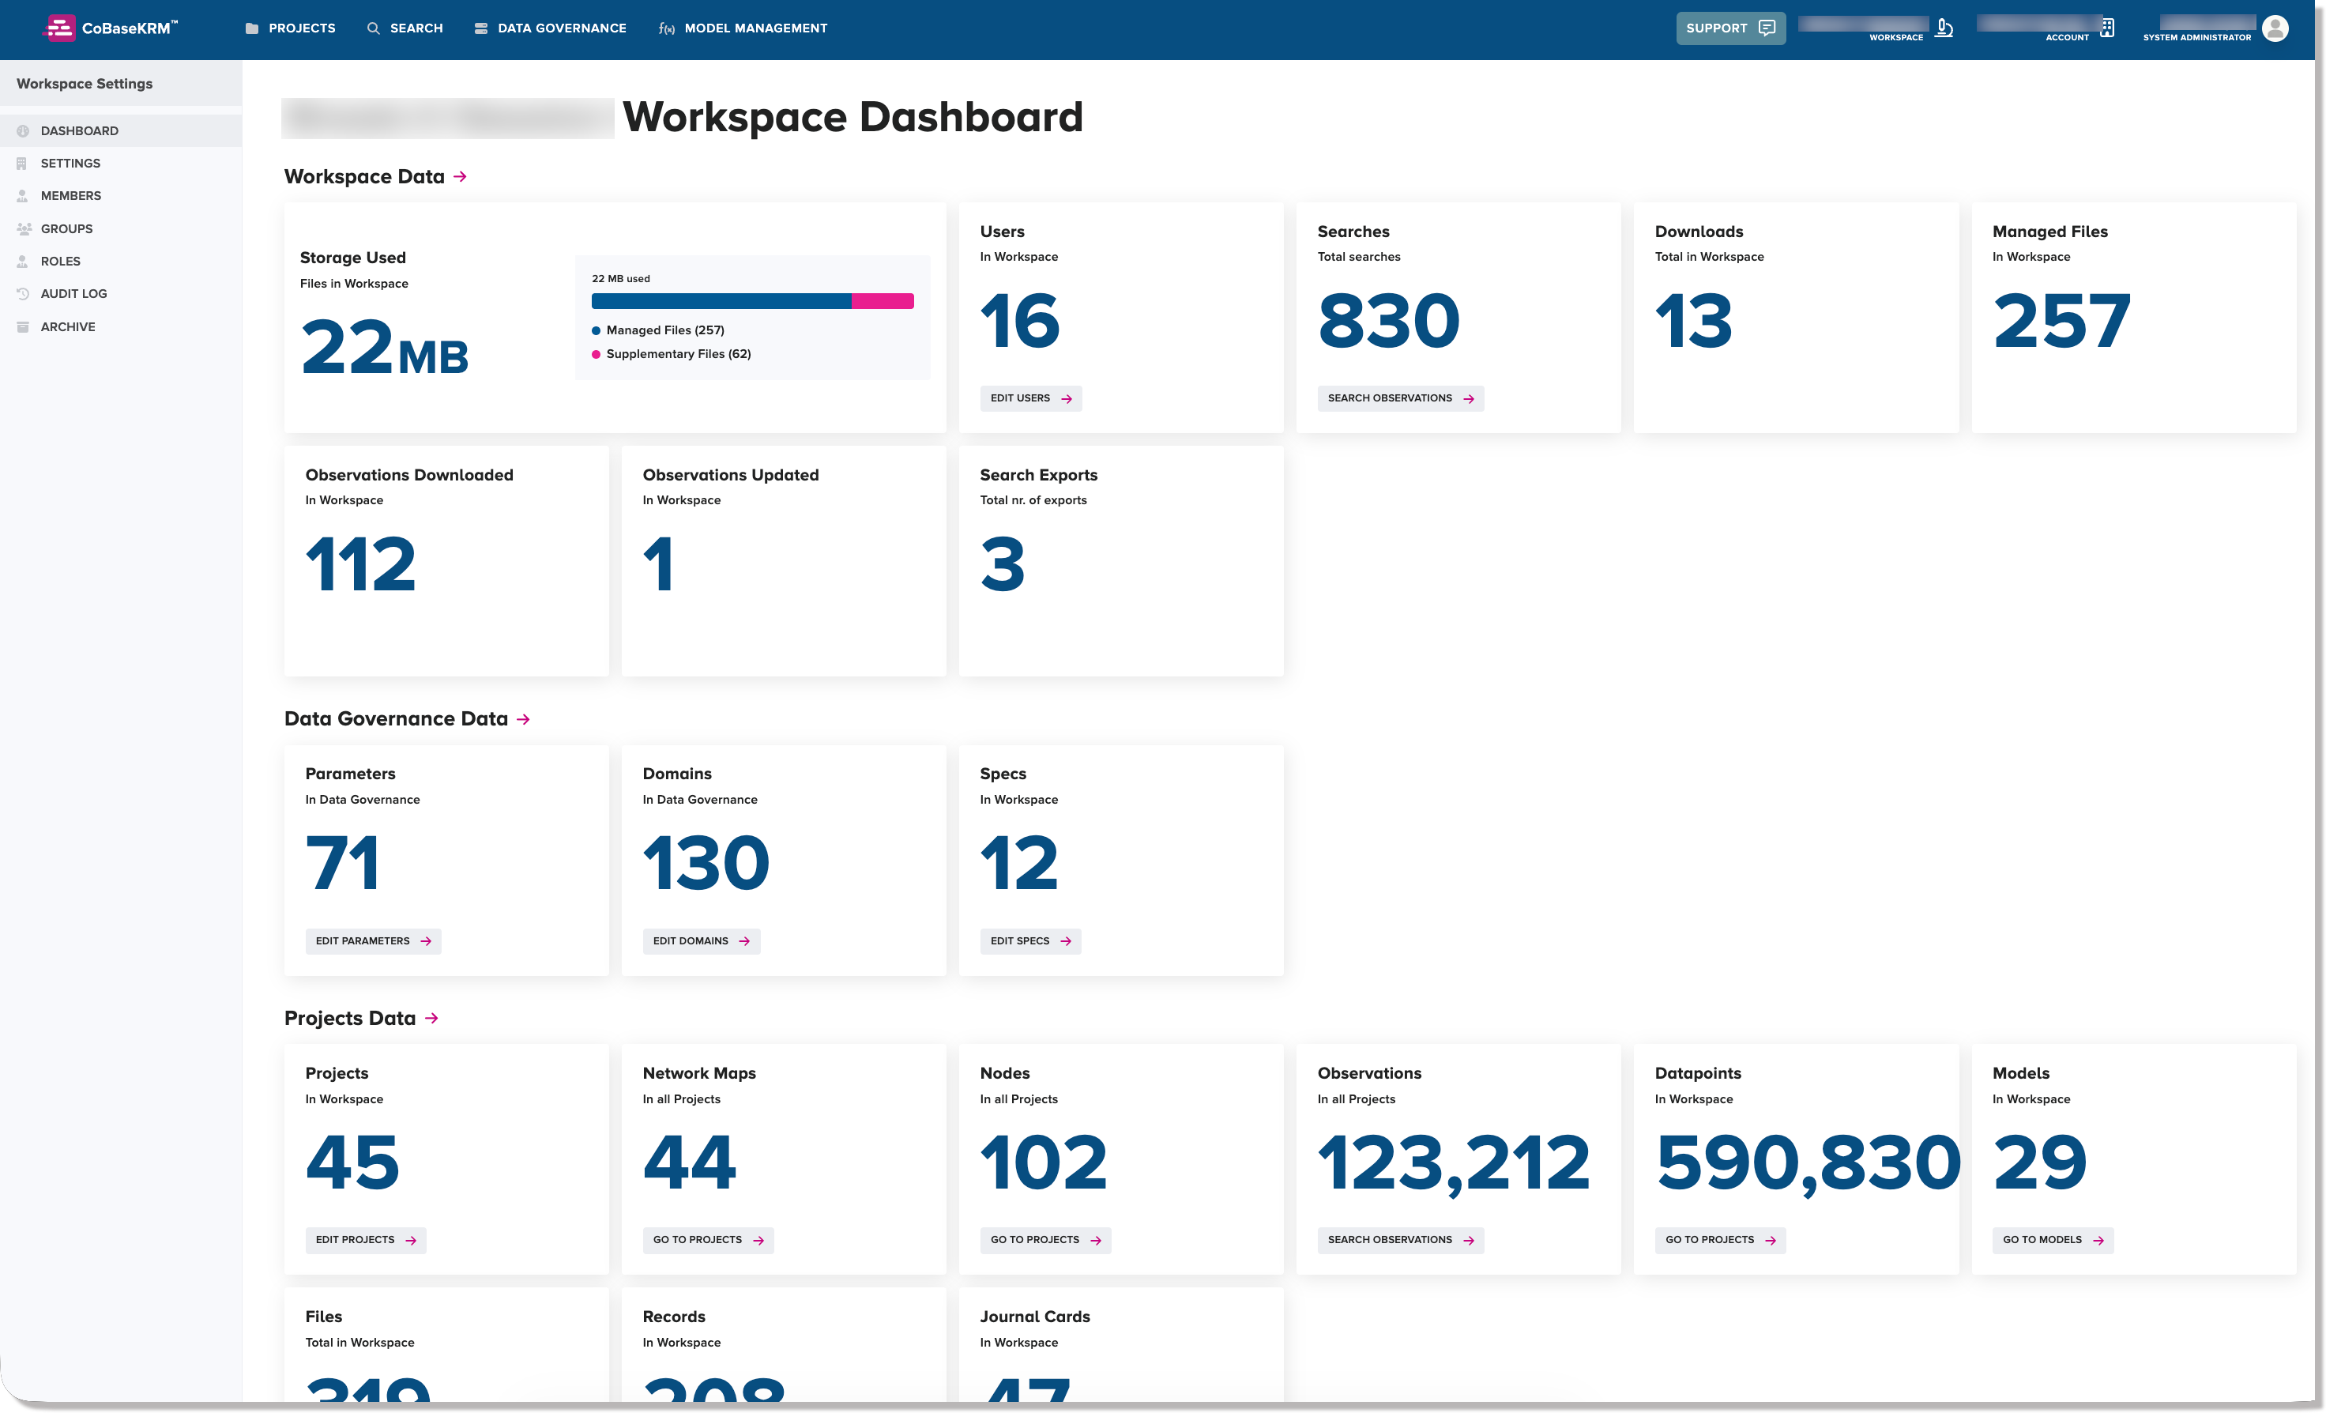Click arrow next to Projects Data heading
2326x1413 pixels.
[x=431, y=1018]
